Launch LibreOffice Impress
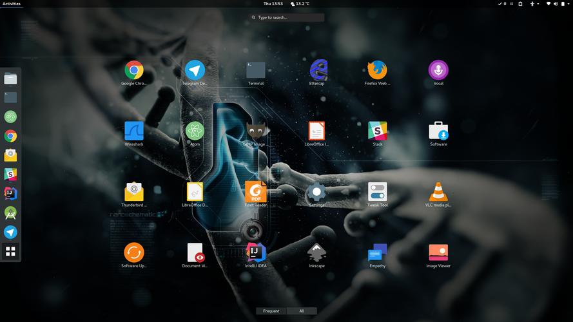This screenshot has height=322, width=573. click(x=317, y=133)
